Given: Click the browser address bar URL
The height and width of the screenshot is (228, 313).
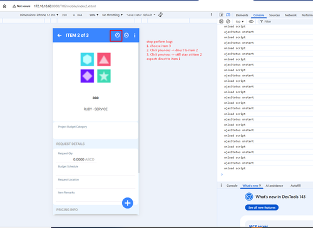Looking at the screenshot, I should (64, 6).
